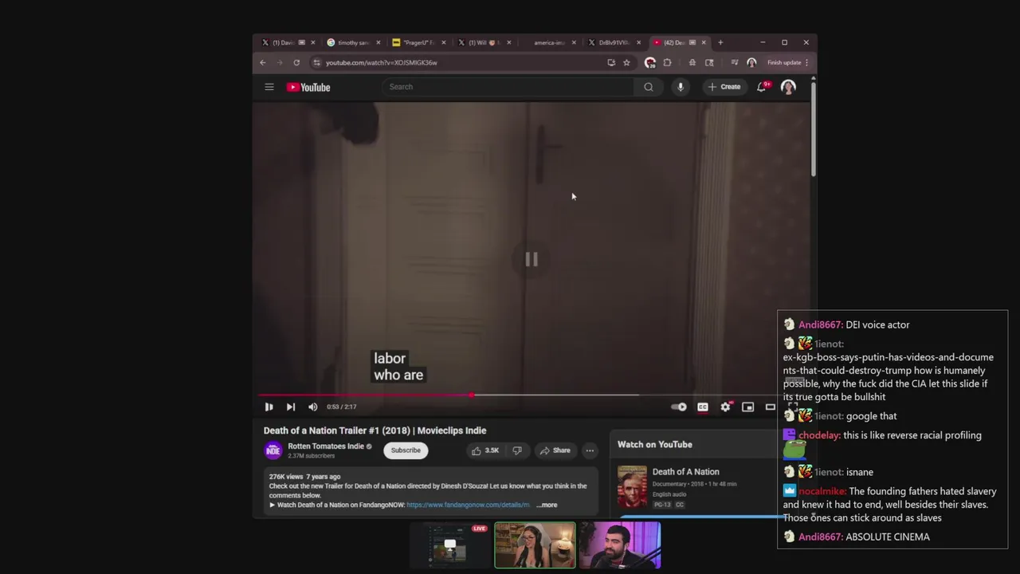The height and width of the screenshot is (574, 1020).
Task: Click the search magnifier button
Action: (x=649, y=87)
